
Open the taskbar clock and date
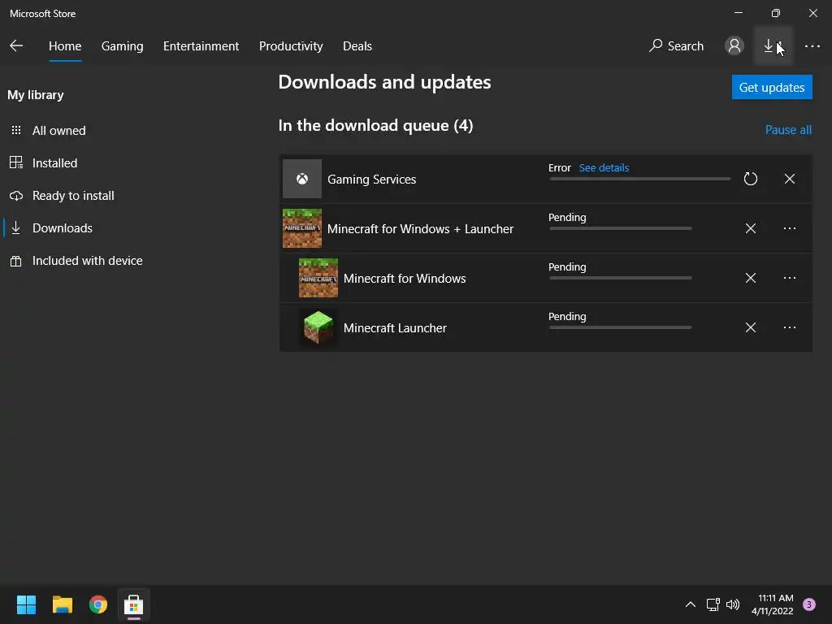772,604
